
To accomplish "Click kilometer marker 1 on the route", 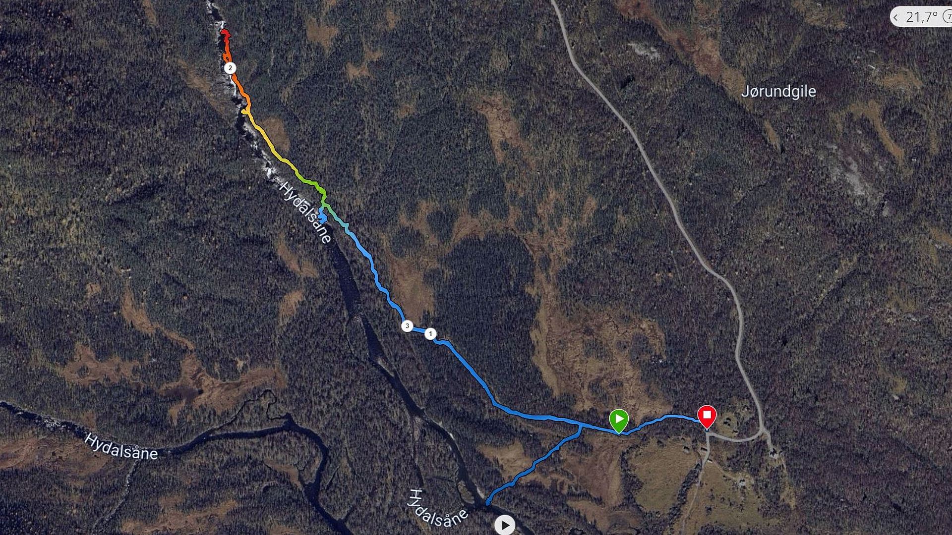I will click(x=430, y=334).
